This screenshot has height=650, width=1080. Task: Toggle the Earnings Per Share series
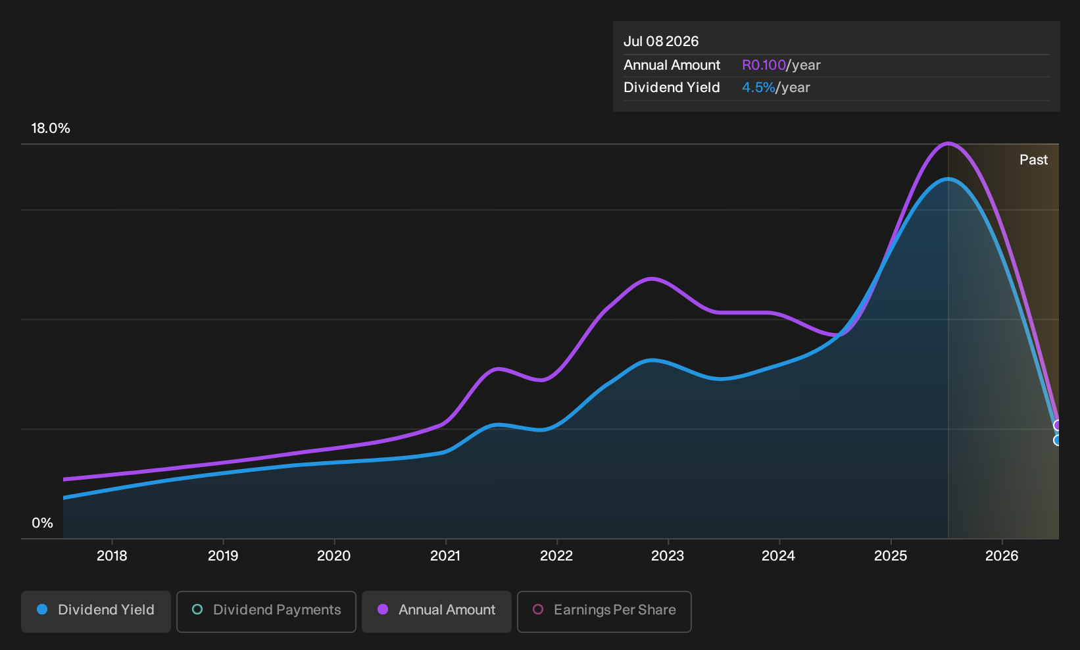pyautogui.click(x=604, y=612)
